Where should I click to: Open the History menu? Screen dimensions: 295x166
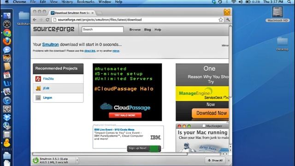tap(67, 2)
